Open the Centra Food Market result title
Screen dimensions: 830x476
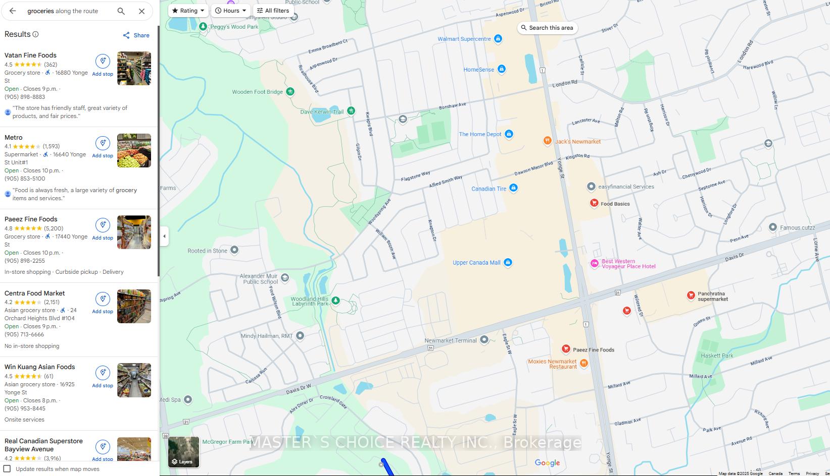[35, 293]
